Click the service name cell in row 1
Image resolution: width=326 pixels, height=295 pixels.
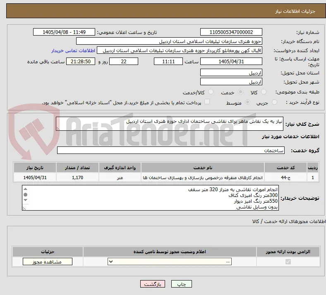(203, 177)
